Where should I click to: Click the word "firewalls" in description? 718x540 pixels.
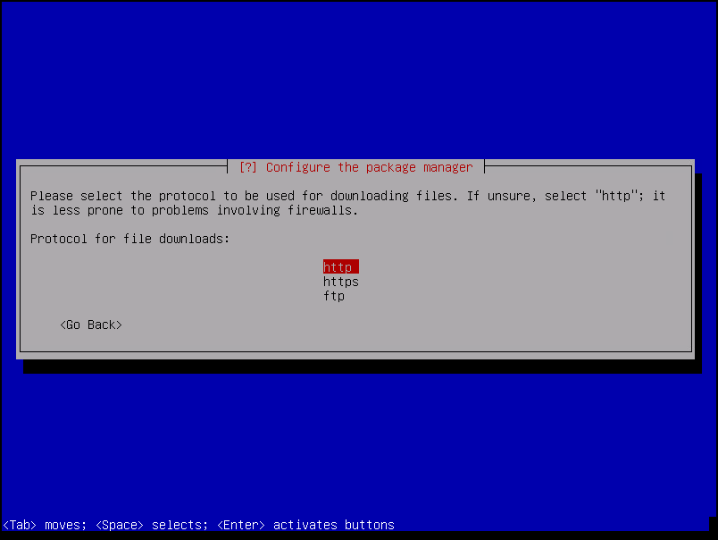click(320, 210)
